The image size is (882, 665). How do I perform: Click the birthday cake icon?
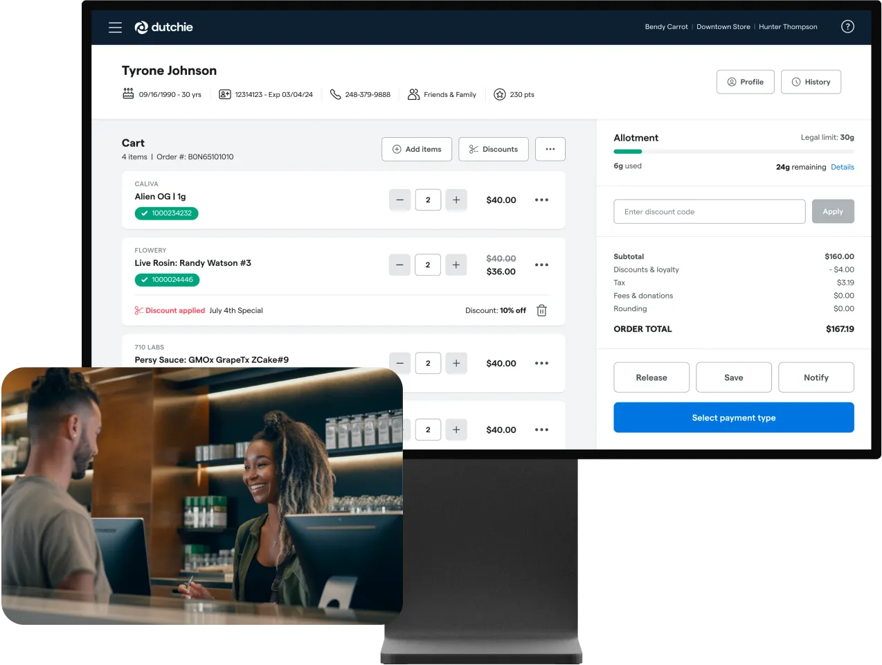coord(128,94)
